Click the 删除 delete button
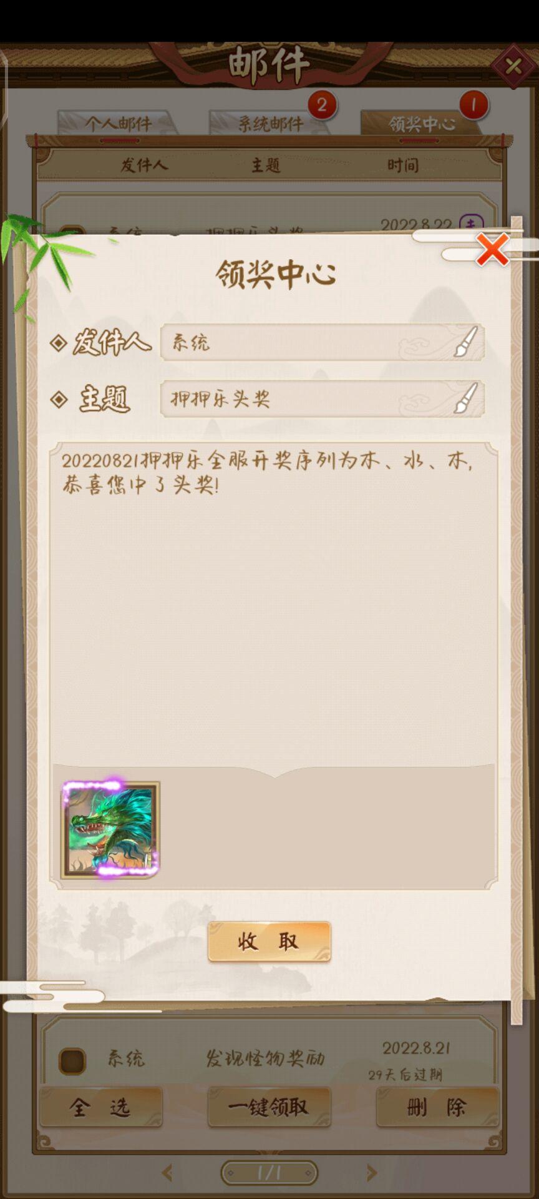The width and height of the screenshot is (539, 1199). tap(437, 1107)
